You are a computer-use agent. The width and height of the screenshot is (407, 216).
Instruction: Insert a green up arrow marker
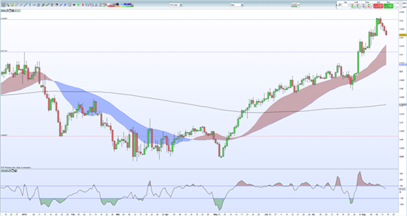pyautogui.click(x=78, y=5)
